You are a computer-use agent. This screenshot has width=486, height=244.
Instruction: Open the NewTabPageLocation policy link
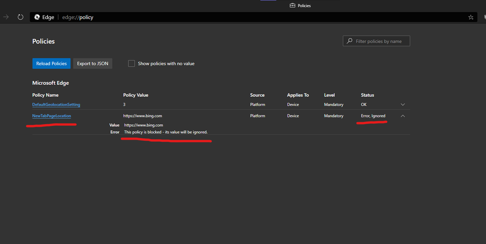click(x=52, y=116)
